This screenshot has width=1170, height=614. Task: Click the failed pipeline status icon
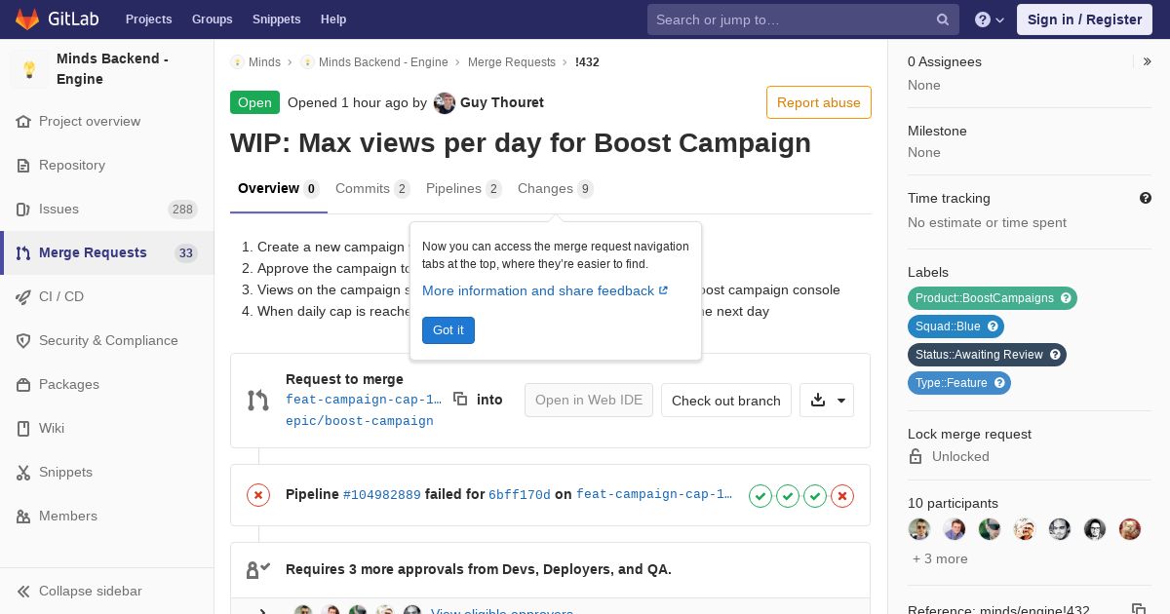coord(257,495)
